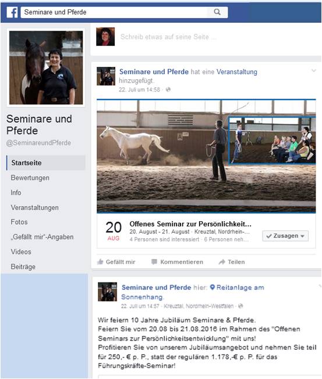Viewport: 322px width, 379px height.
Task: Click the Teilen share arrow icon
Action: [x=222, y=262]
